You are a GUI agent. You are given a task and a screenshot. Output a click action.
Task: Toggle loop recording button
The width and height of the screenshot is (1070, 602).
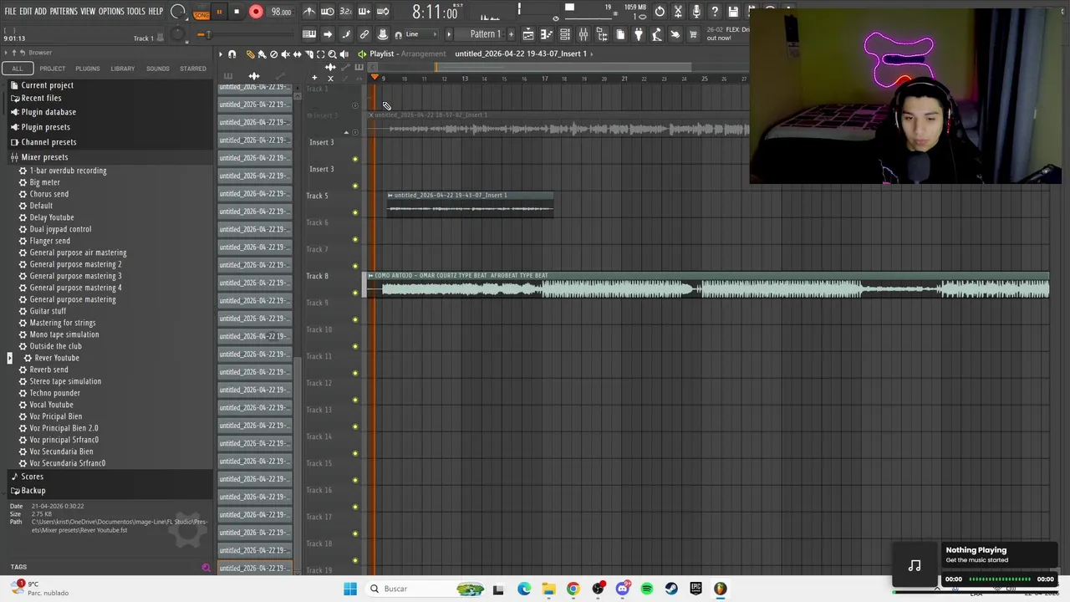pos(383,11)
